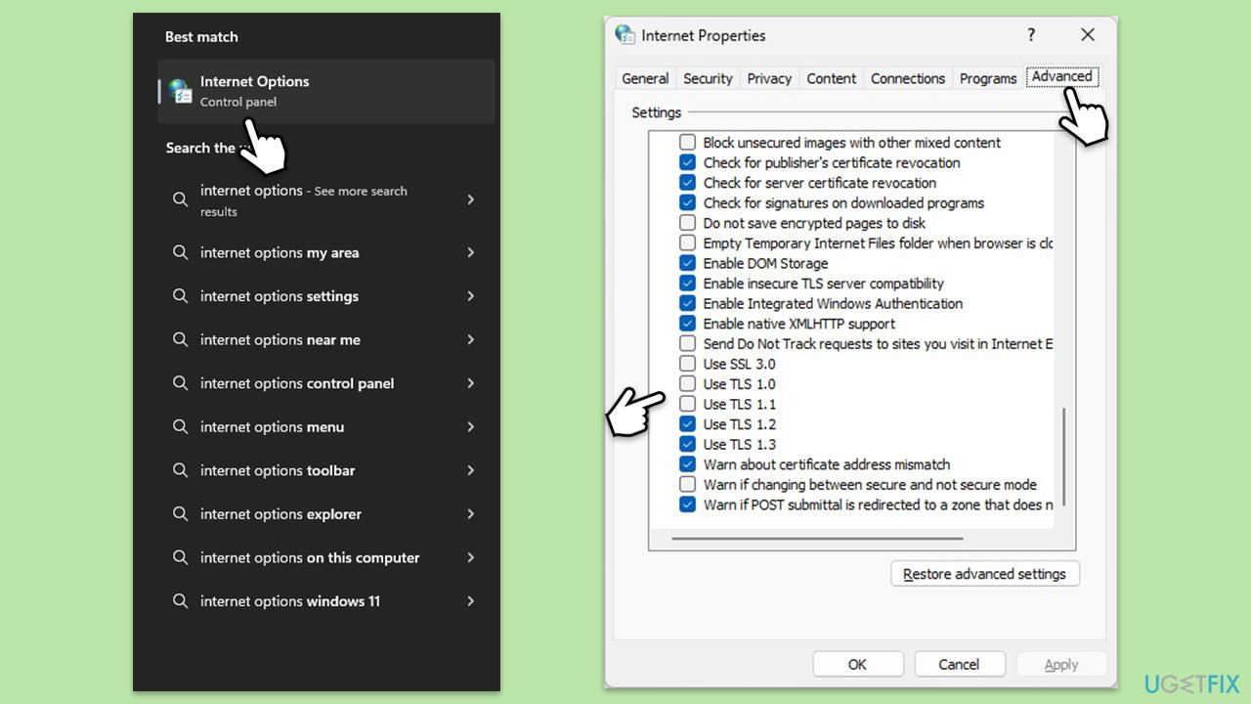Click search icon beside 'internet options settings'
Viewport: 1251px width, 704px height.
(180, 296)
